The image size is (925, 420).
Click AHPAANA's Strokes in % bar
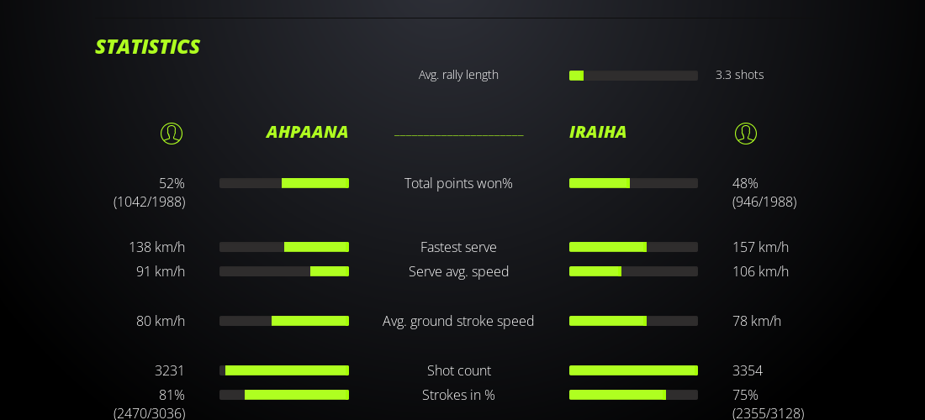(x=284, y=395)
